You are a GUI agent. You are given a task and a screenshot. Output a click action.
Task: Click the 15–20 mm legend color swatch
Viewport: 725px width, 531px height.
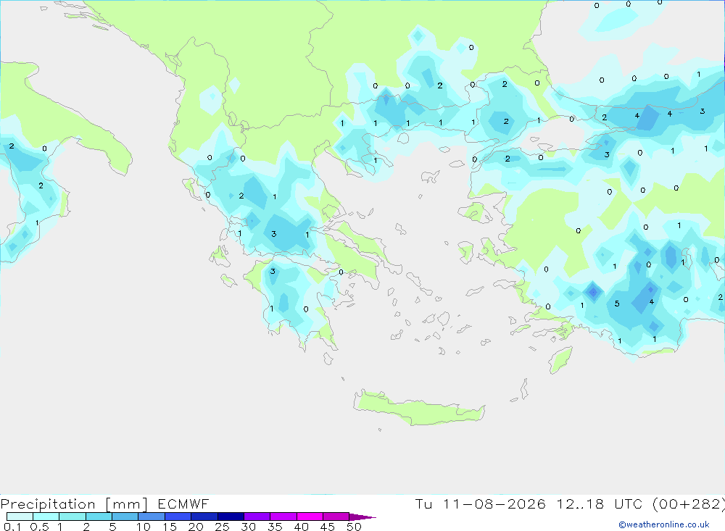tap(178, 517)
